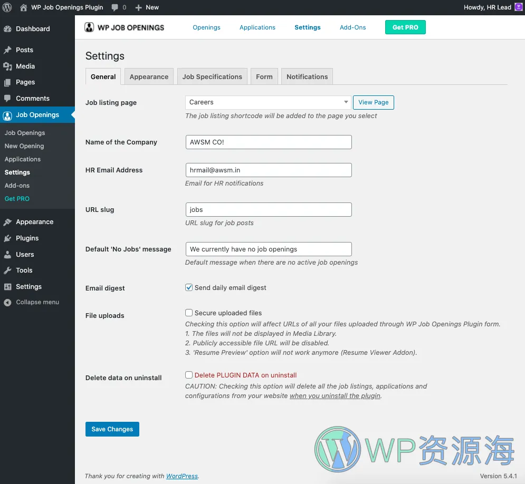525x484 pixels.
Task: Select Settings in plugin header nav
Action: tap(308, 27)
